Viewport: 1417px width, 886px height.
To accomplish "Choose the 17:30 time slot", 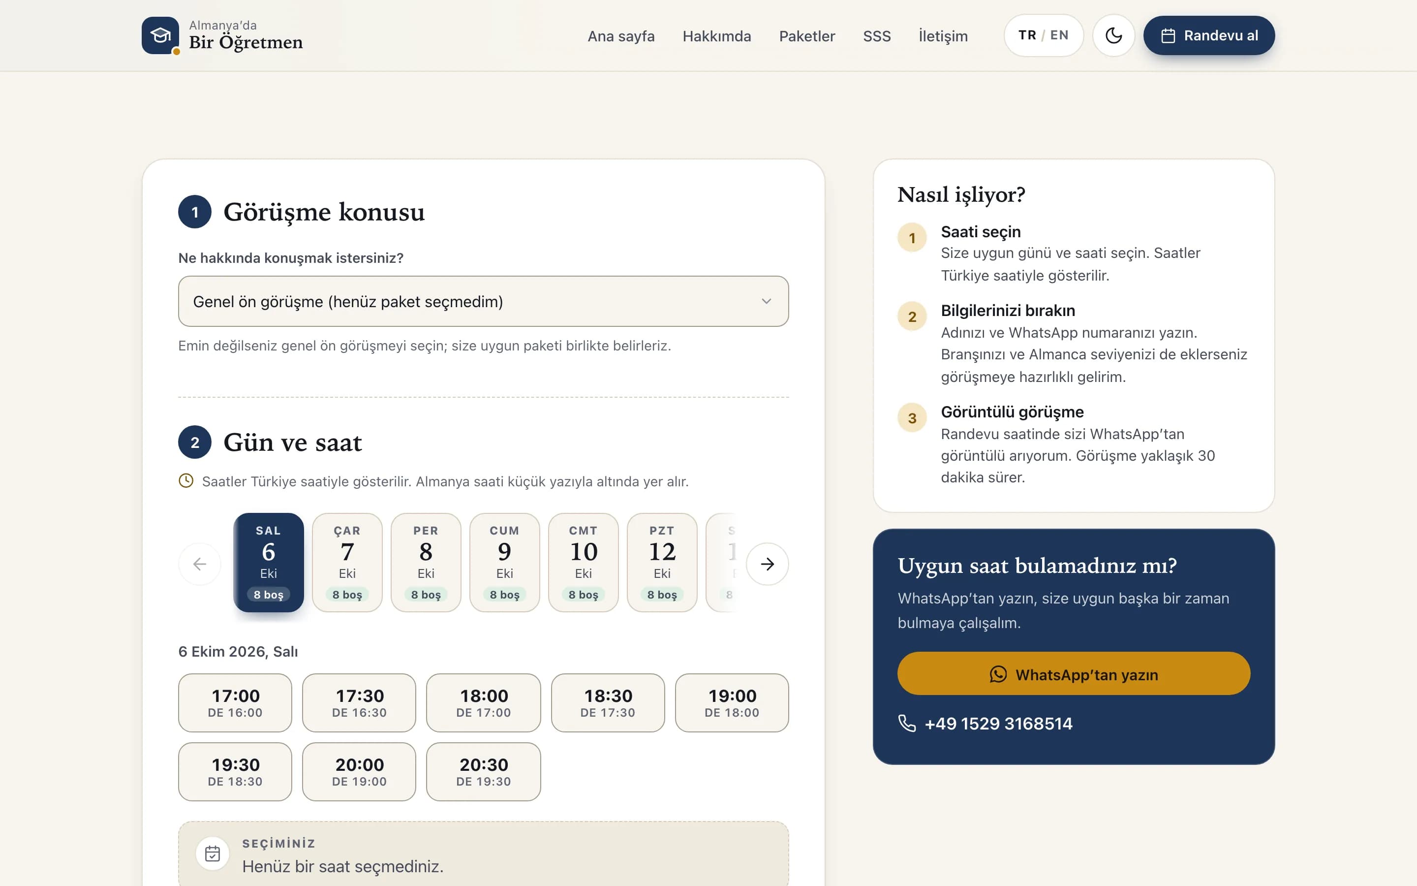I will tap(360, 702).
